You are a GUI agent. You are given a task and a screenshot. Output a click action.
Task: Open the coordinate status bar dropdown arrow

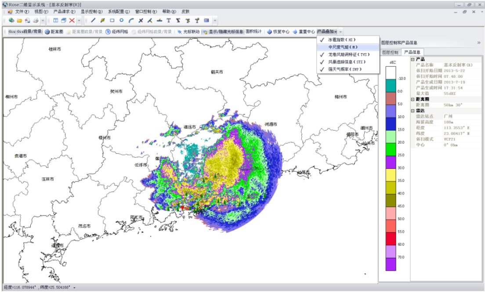pos(74,288)
